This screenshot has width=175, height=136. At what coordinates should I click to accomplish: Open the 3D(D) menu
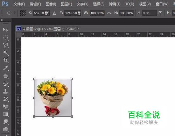pos(130,4)
